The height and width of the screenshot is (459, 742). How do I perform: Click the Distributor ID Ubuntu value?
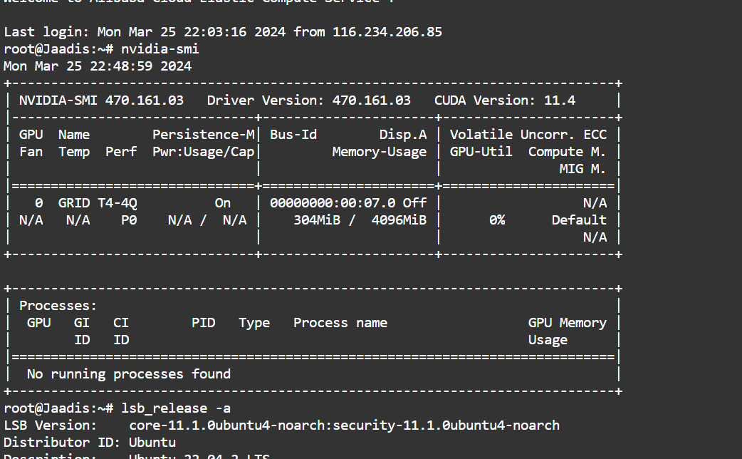coord(152,443)
